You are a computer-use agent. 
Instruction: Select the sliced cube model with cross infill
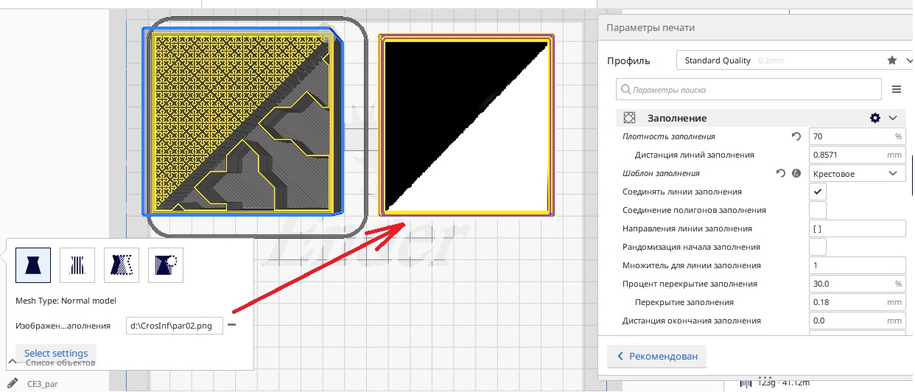click(244, 121)
